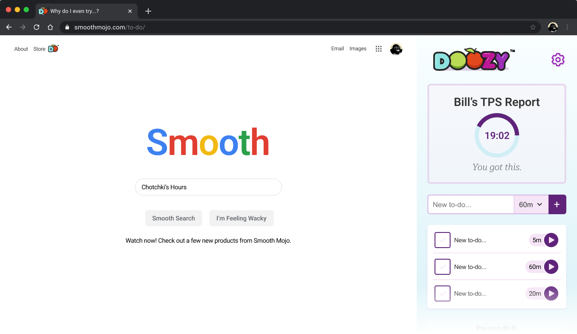The width and height of the screenshot is (577, 334).
Task: Go to the browser home page
Action: [50, 27]
